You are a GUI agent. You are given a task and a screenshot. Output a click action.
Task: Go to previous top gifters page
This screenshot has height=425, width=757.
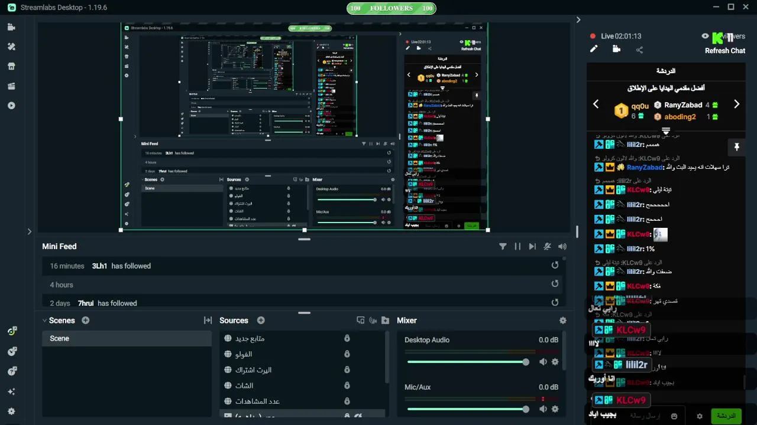click(596, 104)
